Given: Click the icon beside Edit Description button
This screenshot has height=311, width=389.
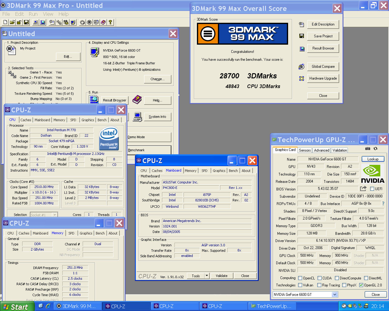Looking at the screenshot, I should click(x=301, y=24).
